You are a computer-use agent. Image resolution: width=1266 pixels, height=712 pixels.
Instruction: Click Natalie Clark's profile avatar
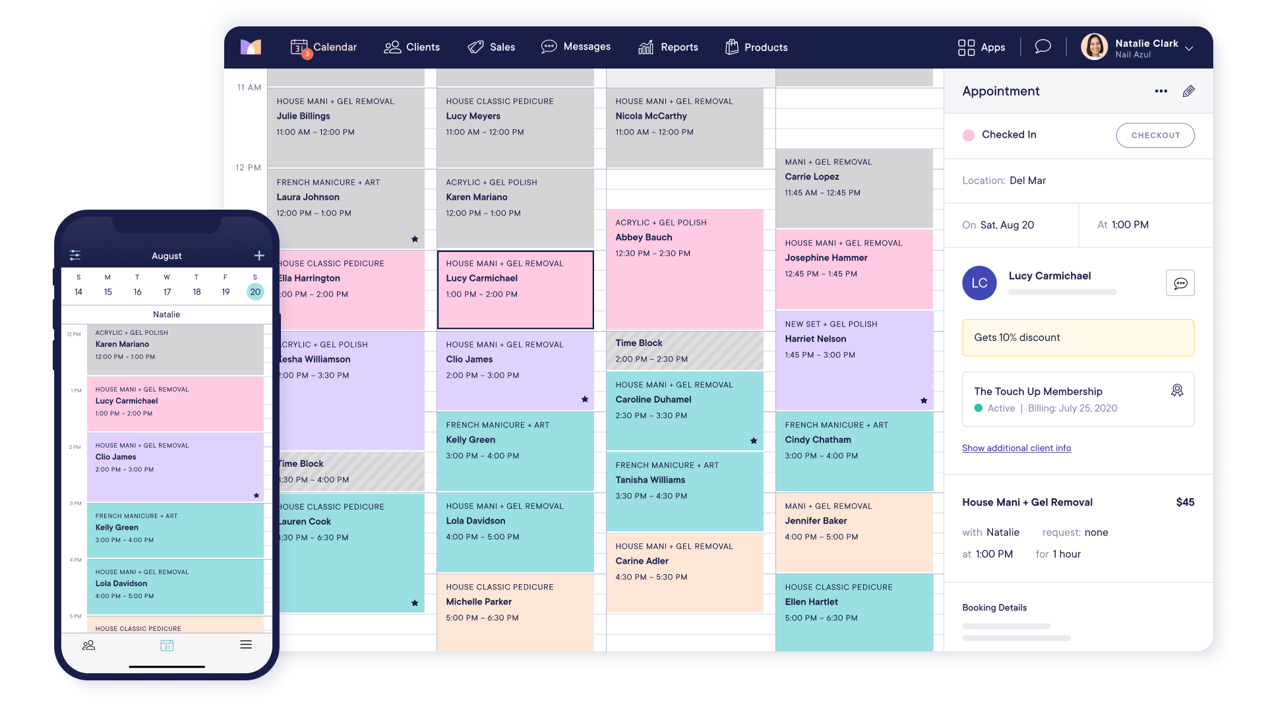(x=1094, y=47)
